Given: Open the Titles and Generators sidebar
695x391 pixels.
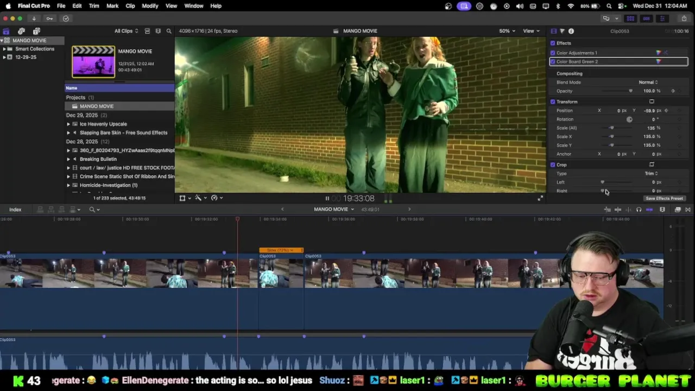Looking at the screenshot, I should 36,31.
